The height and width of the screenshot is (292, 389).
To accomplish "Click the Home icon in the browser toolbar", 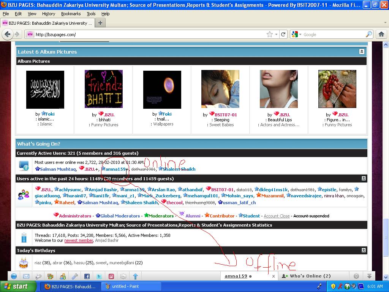I will [x=381, y=34].
